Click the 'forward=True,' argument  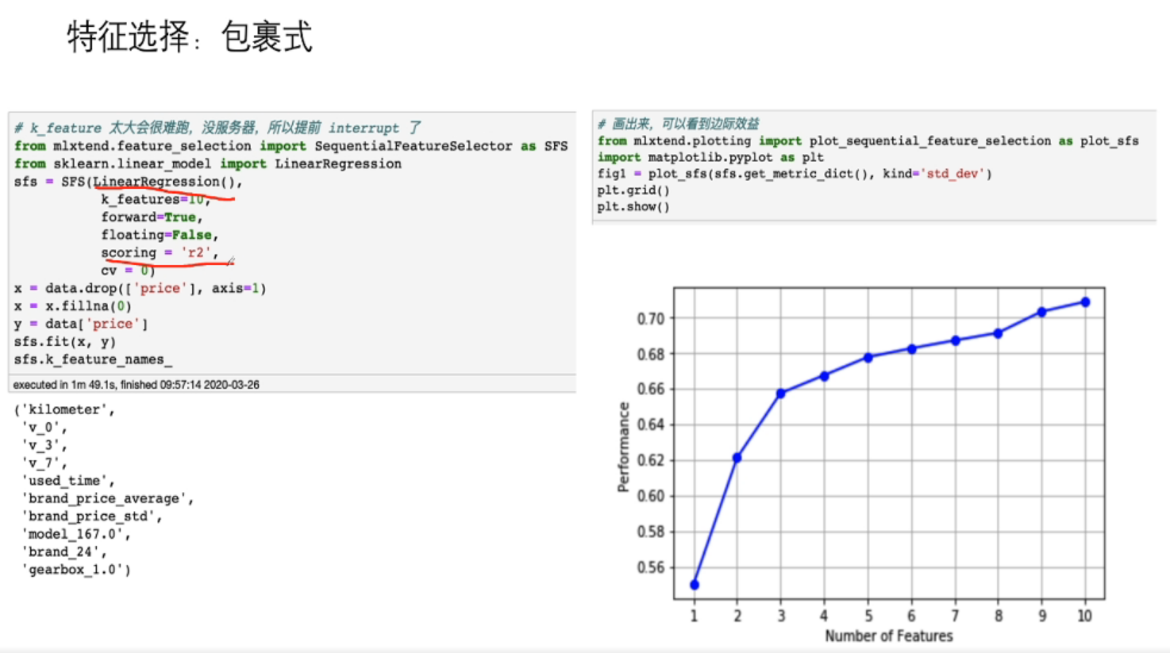tap(152, 217)
